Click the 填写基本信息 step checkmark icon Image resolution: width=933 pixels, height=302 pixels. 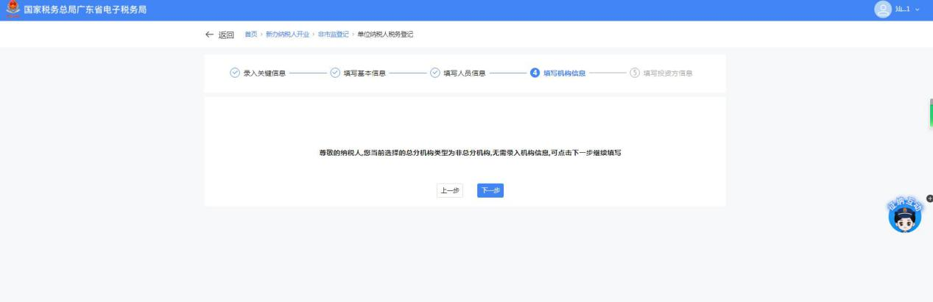click(x=335, y=73)
